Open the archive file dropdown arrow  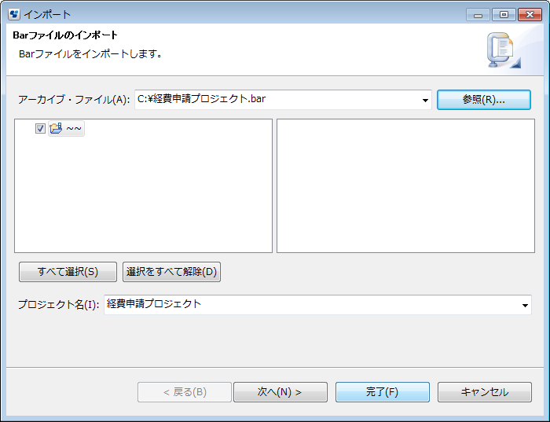click(425, 100)
